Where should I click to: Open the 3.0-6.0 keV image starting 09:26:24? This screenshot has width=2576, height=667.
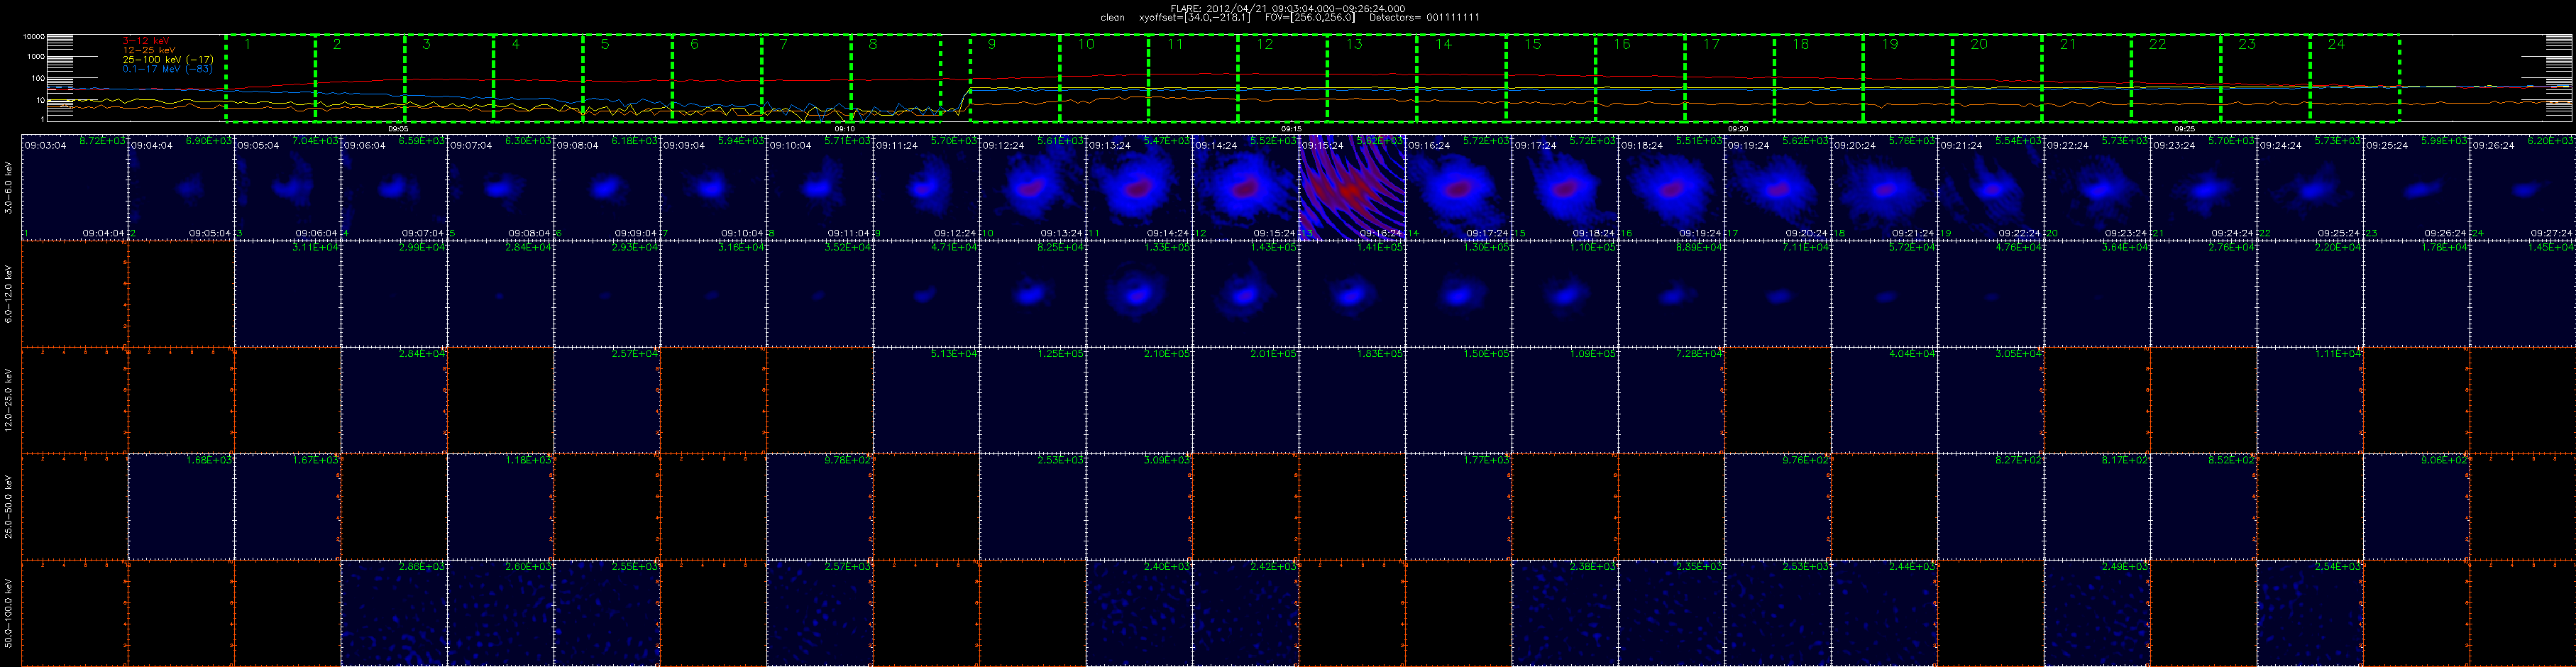pyautogui.click(x=2523, y=188)
